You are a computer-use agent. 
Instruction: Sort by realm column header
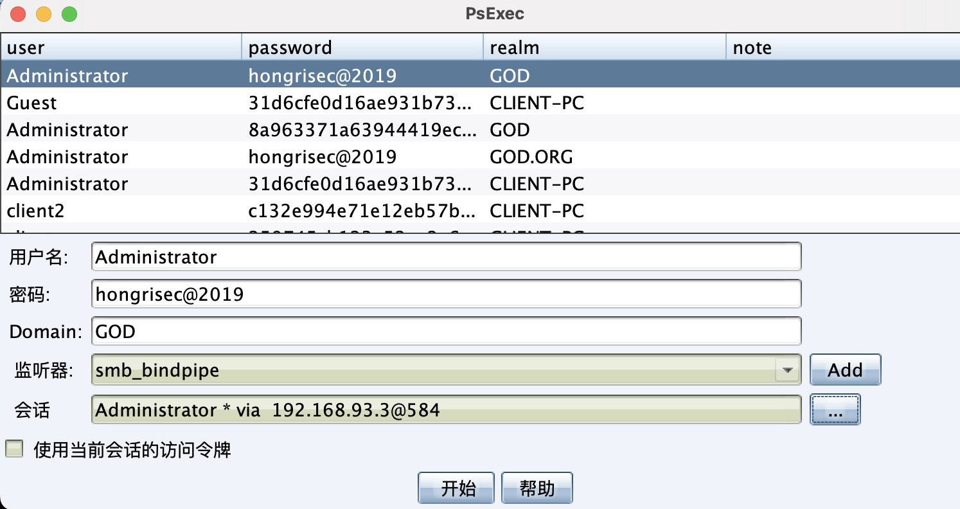[603, 48]
